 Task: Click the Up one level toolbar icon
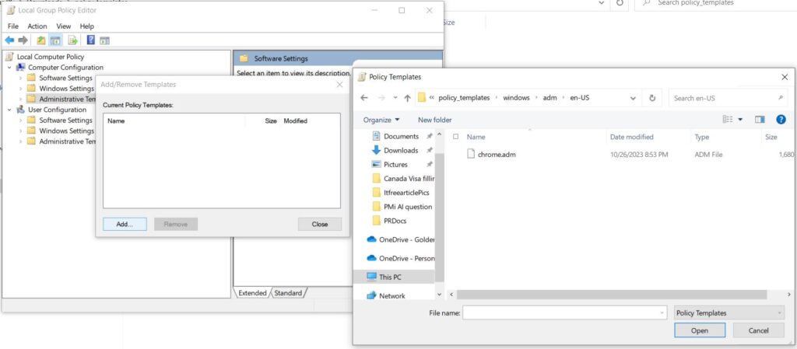[x=41, y=40]
